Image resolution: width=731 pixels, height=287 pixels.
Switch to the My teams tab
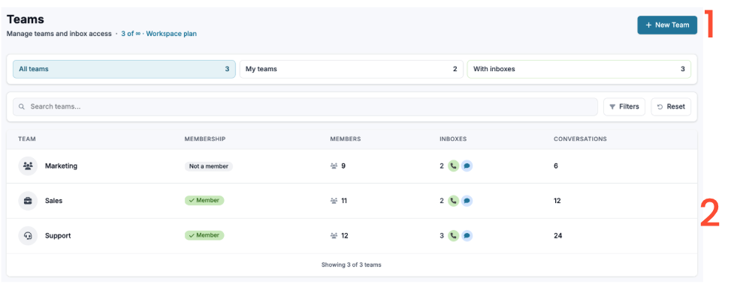pyautogui.click(x=351, y=69)
